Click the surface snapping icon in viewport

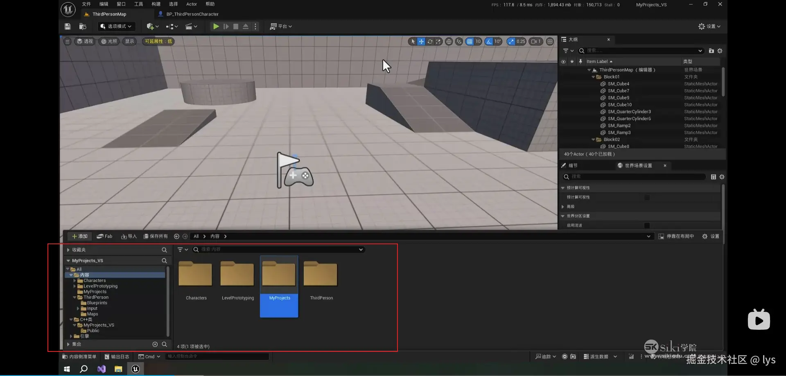pyautogui.click(x=459, y=41)
